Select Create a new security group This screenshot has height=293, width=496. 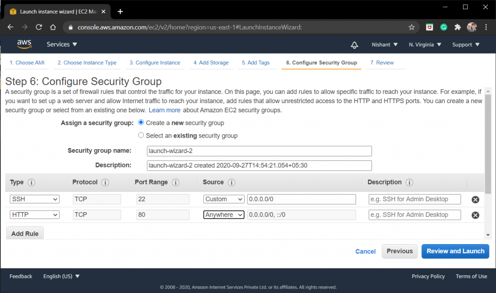[x=140, y=123]
